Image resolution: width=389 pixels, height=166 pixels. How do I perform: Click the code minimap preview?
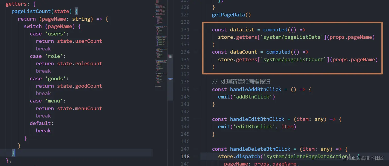162,44
